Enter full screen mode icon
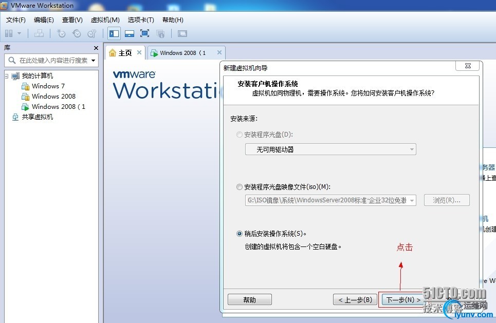 click(144, 33)
